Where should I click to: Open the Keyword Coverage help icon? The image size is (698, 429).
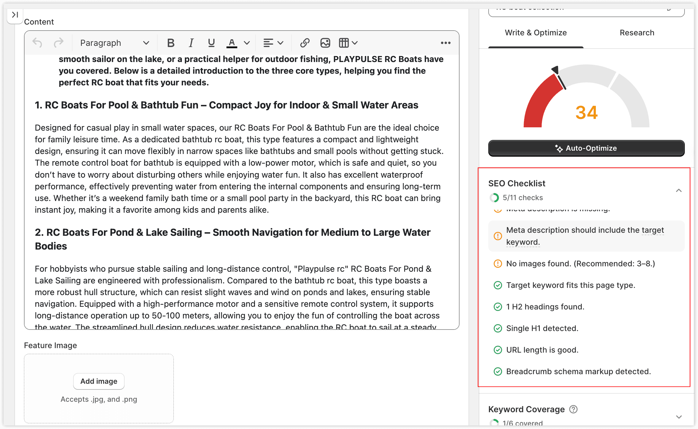[x=573, y=409]
